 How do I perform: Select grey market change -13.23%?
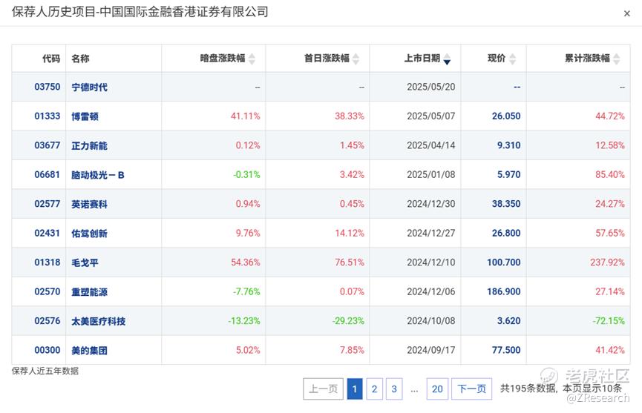244,321
